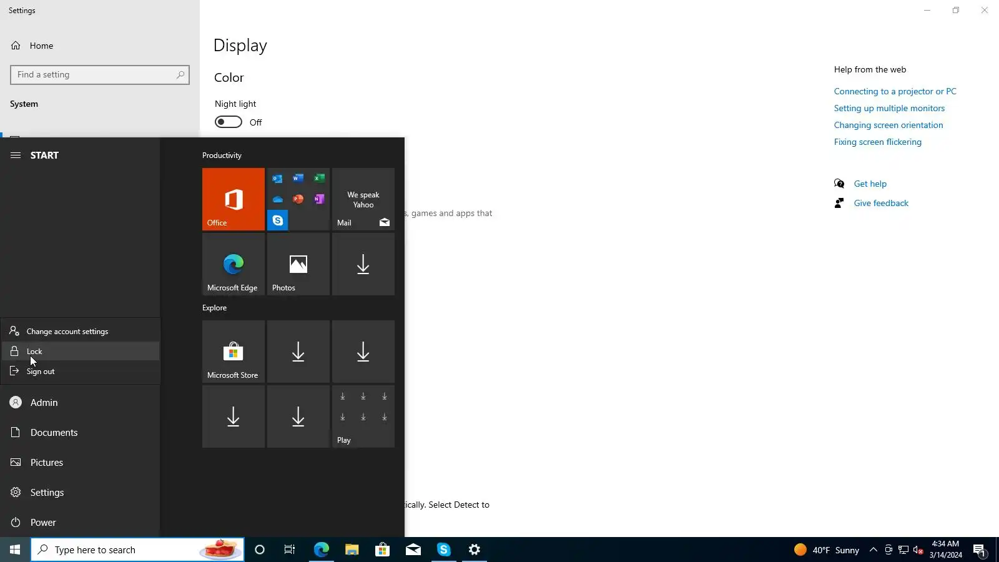
Task: Open the Power options in Start
Action: click(x=80, y=523)
